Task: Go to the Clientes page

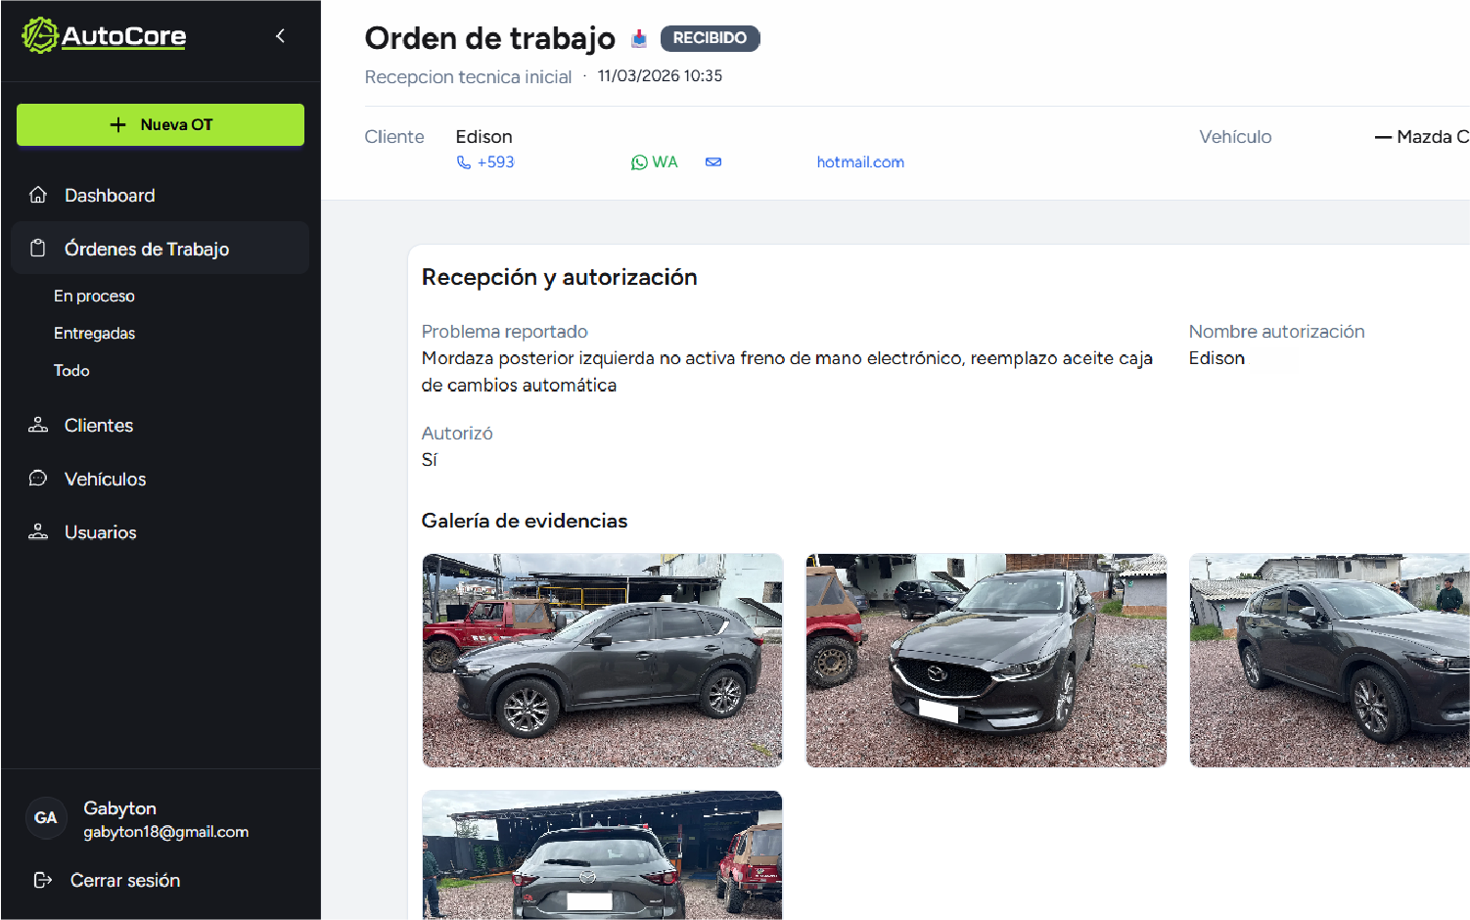Action: coord(161,425)
